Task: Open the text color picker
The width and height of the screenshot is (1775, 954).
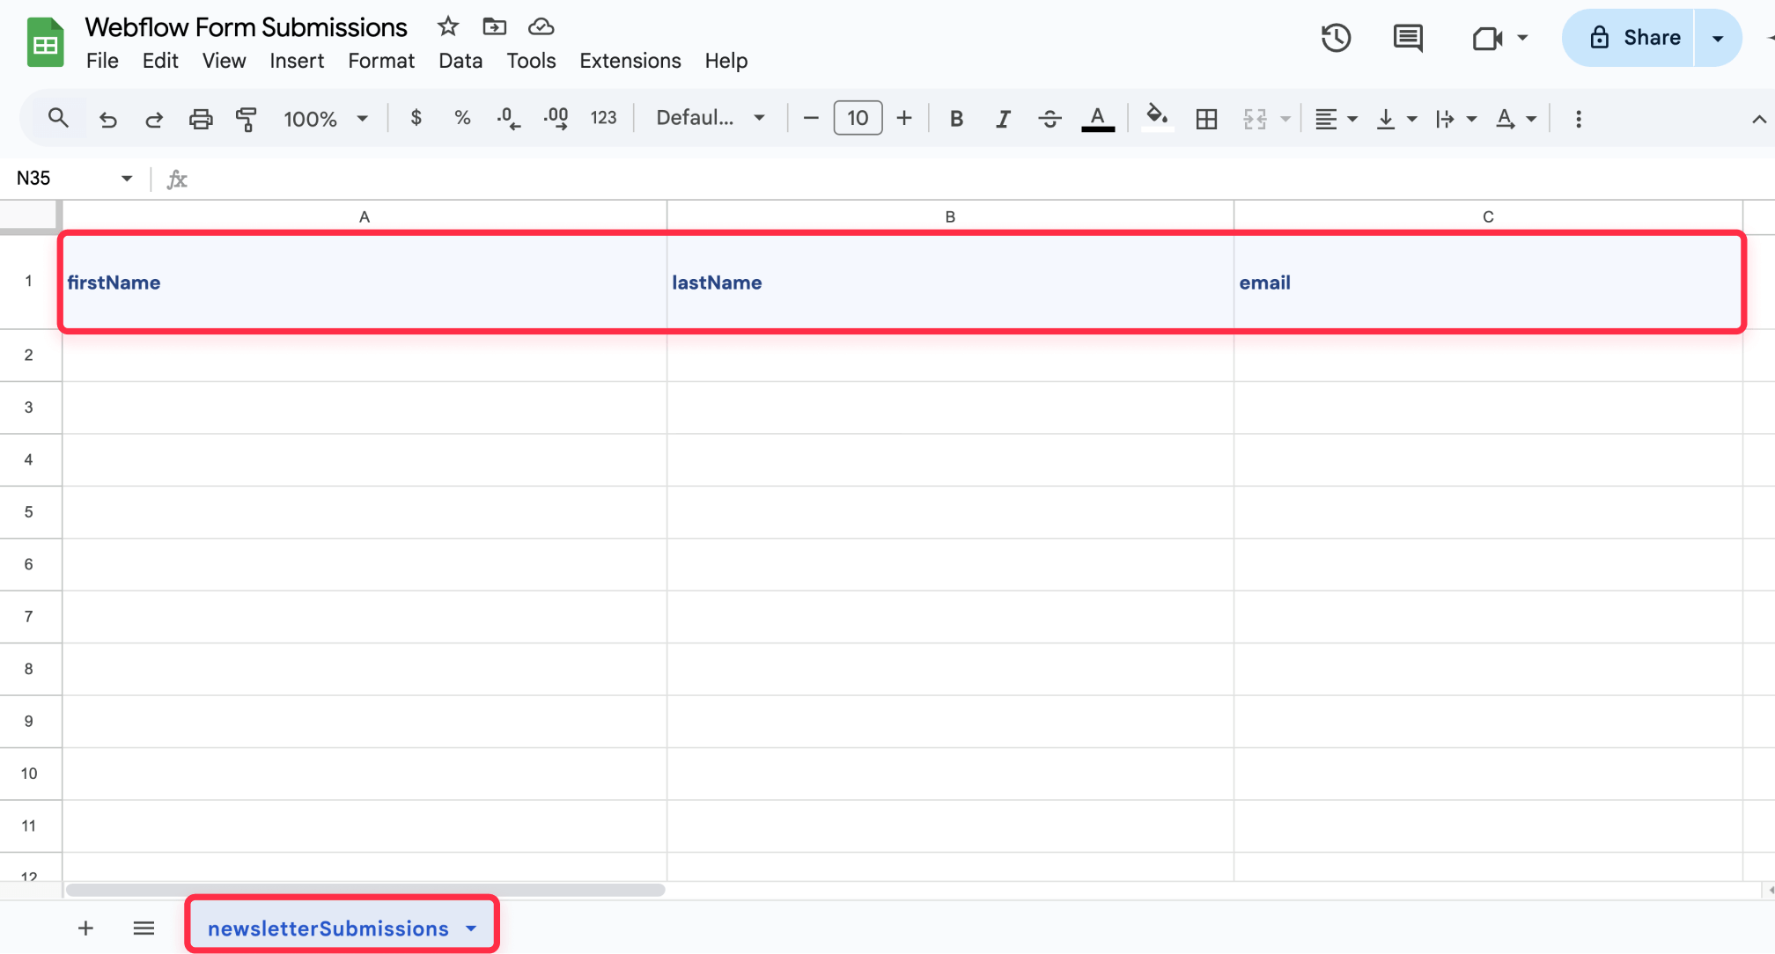Action: (x=1097, y=118)
